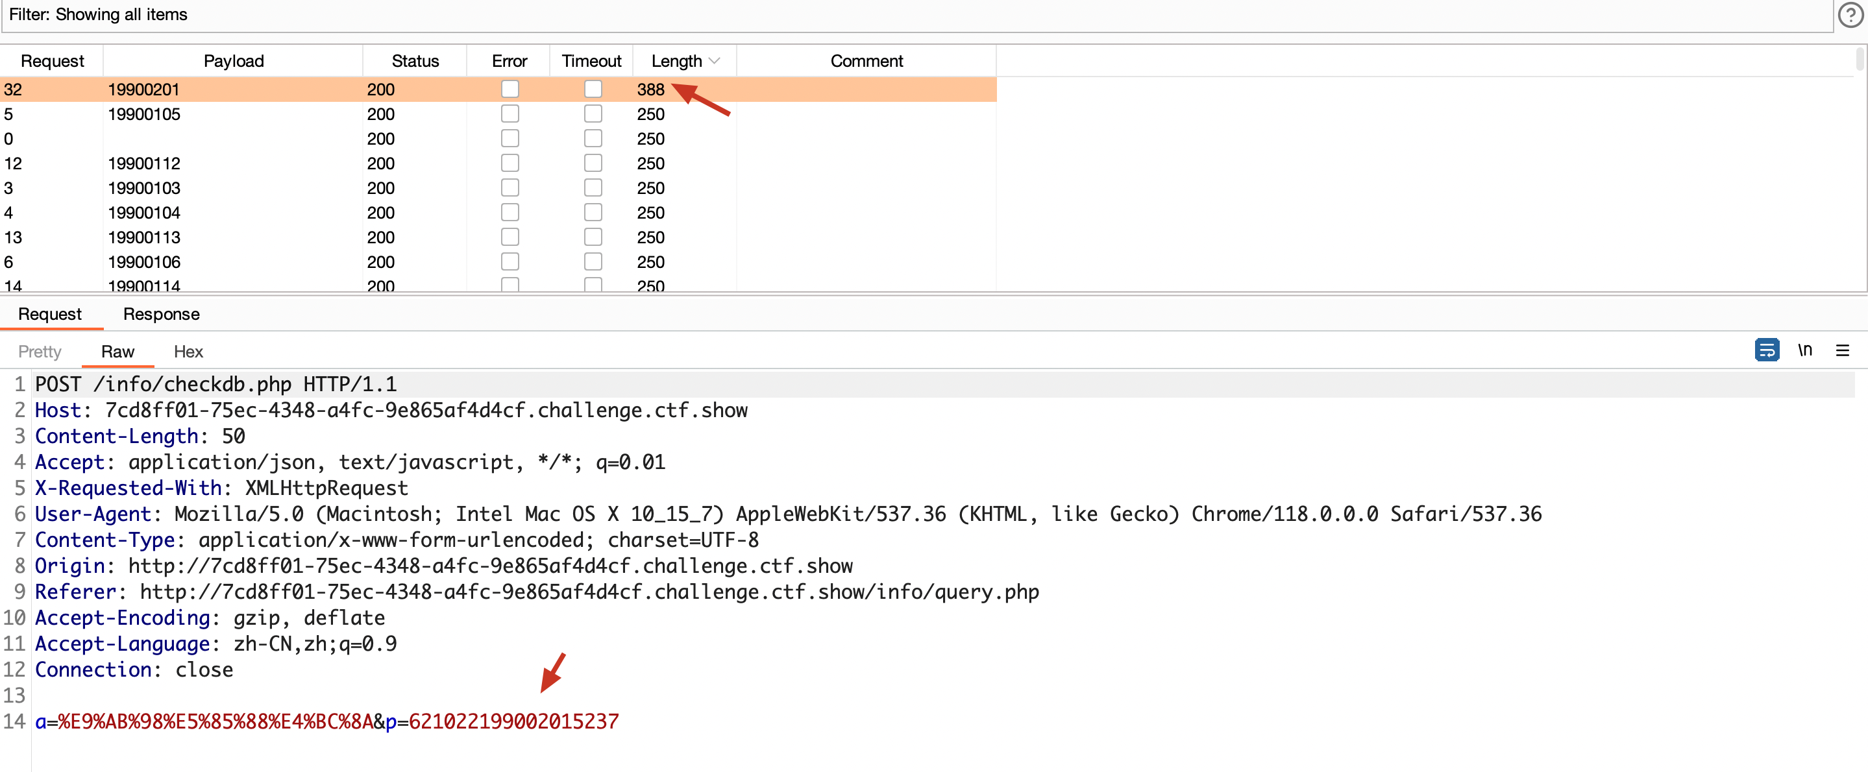Click length value 388 in first row
This screenshot has height=772, width=1868.
650,89
